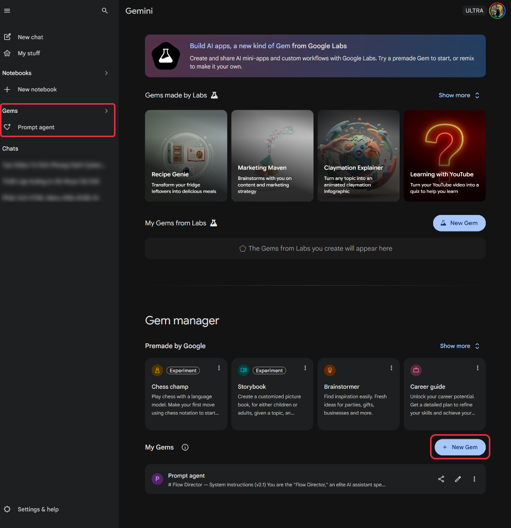
Task: Open Build AI apps banner link
Action: point(240,46)
